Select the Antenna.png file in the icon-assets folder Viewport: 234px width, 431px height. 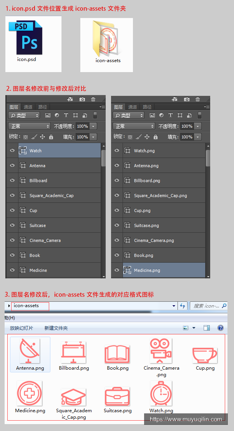(30, 354)
